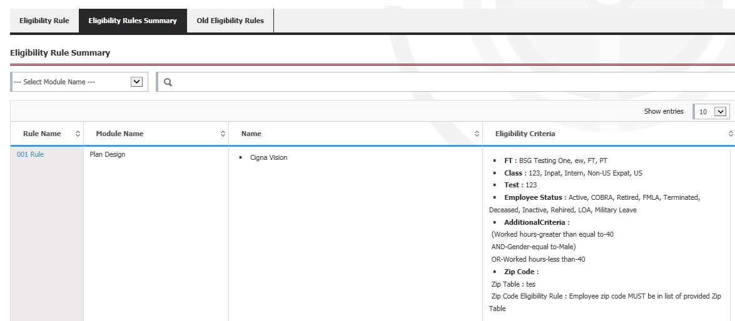Viewport: 735px width, 321px height.
Task: Click 'AND-Gender-equal to-Male' text
Action: pyautogui.click(x=534, y=247)
